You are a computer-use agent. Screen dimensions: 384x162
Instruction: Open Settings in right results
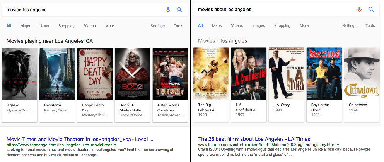coord(349,26)
